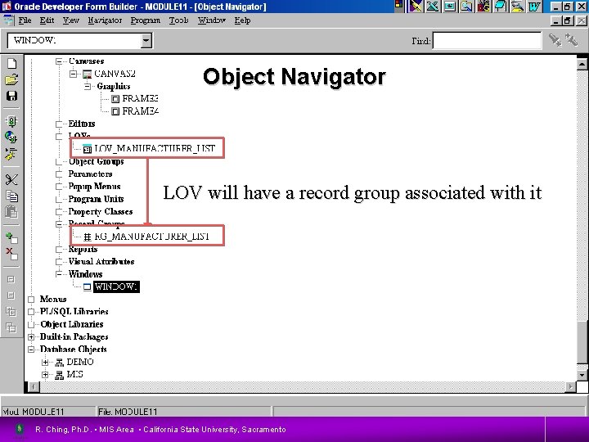Viewport: 589px width, 442px height.
Task: Click the wand icon below the globe
Action: click(11, 154)
